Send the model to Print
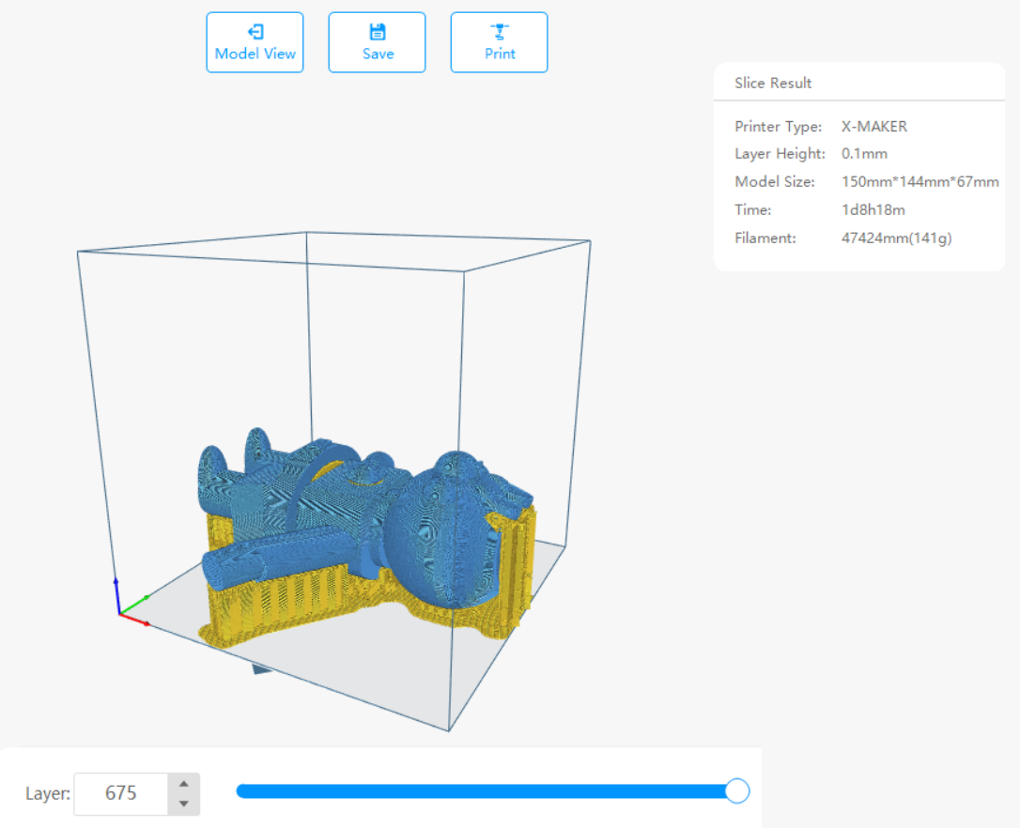The image size is (1020, 828). click(499, 42)
